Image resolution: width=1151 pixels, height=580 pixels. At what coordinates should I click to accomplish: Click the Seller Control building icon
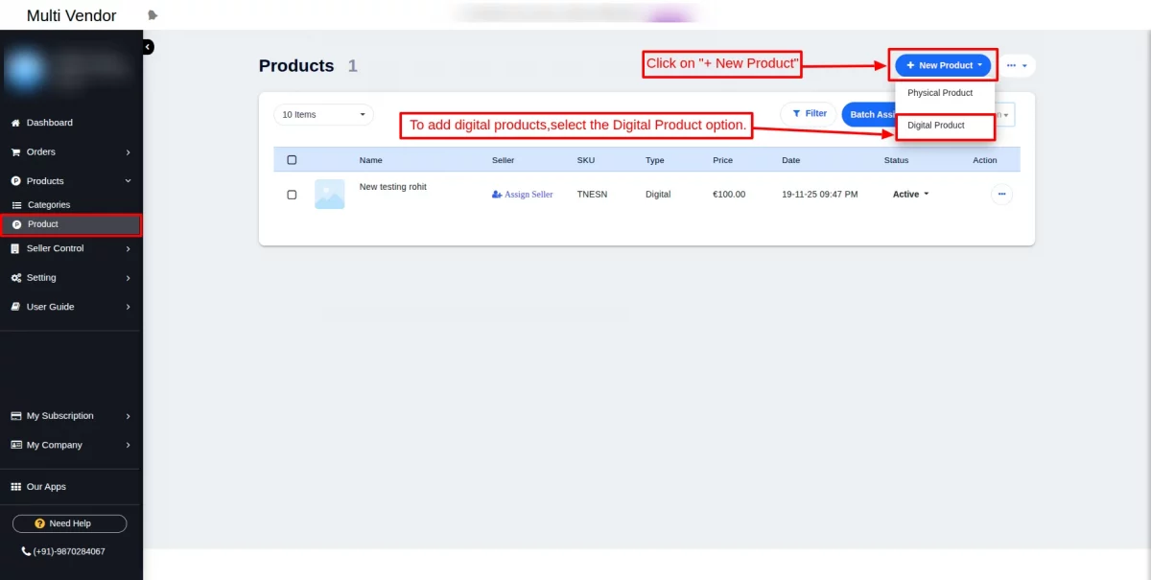(x=15, y=248)
